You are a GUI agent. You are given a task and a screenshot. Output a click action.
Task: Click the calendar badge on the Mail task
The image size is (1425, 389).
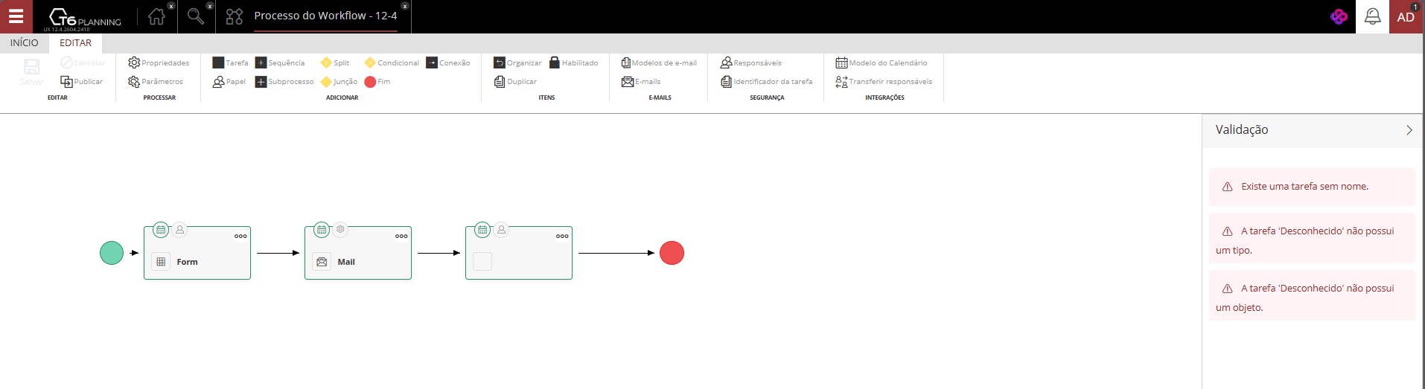click(322, 230)
